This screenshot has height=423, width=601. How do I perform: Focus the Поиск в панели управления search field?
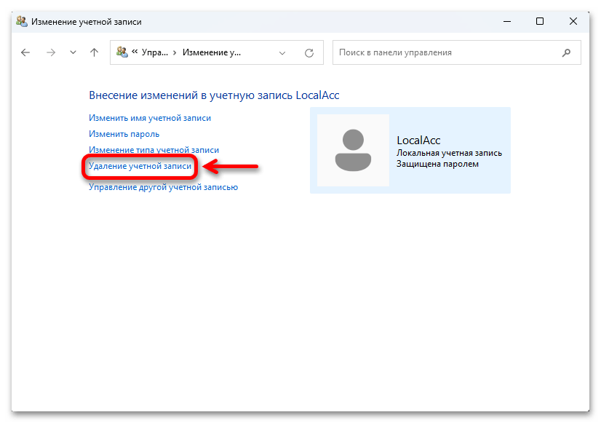(456, 52)
